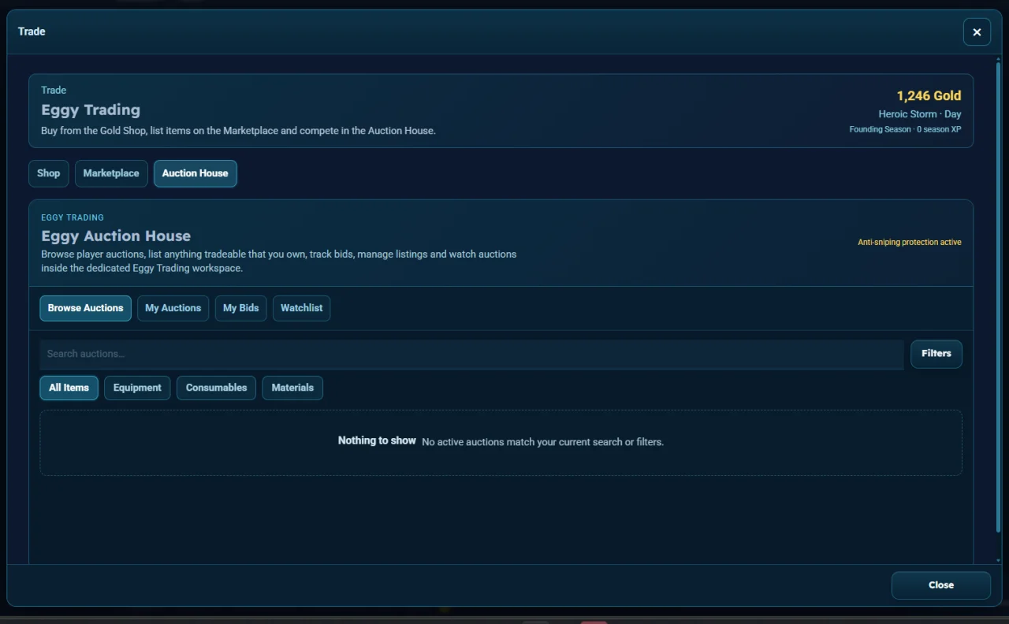The width and height of the screenshot is (1009, 624).
Task: Filter auctions by Consumables
Action: pos(216,388)
